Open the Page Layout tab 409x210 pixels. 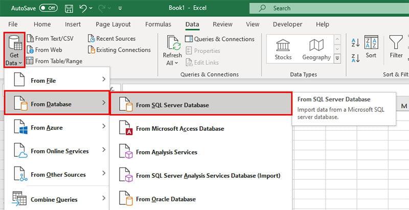pyautogui.click(x=113, y=24)
